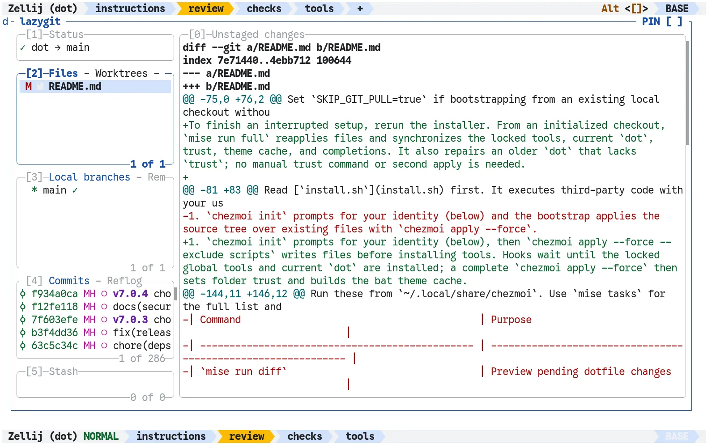The width and height of the screenshot is (716, 447).
Task: Select review tab in bottom bar
Action: coord(247,436)
